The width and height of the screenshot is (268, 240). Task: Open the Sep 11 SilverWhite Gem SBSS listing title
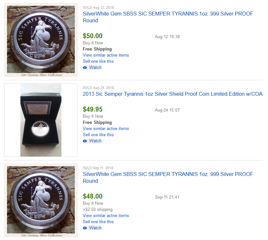click(168, 178)
